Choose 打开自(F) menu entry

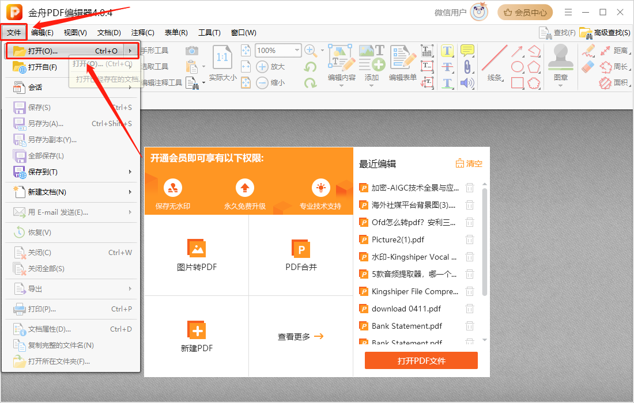click(42, 67)
